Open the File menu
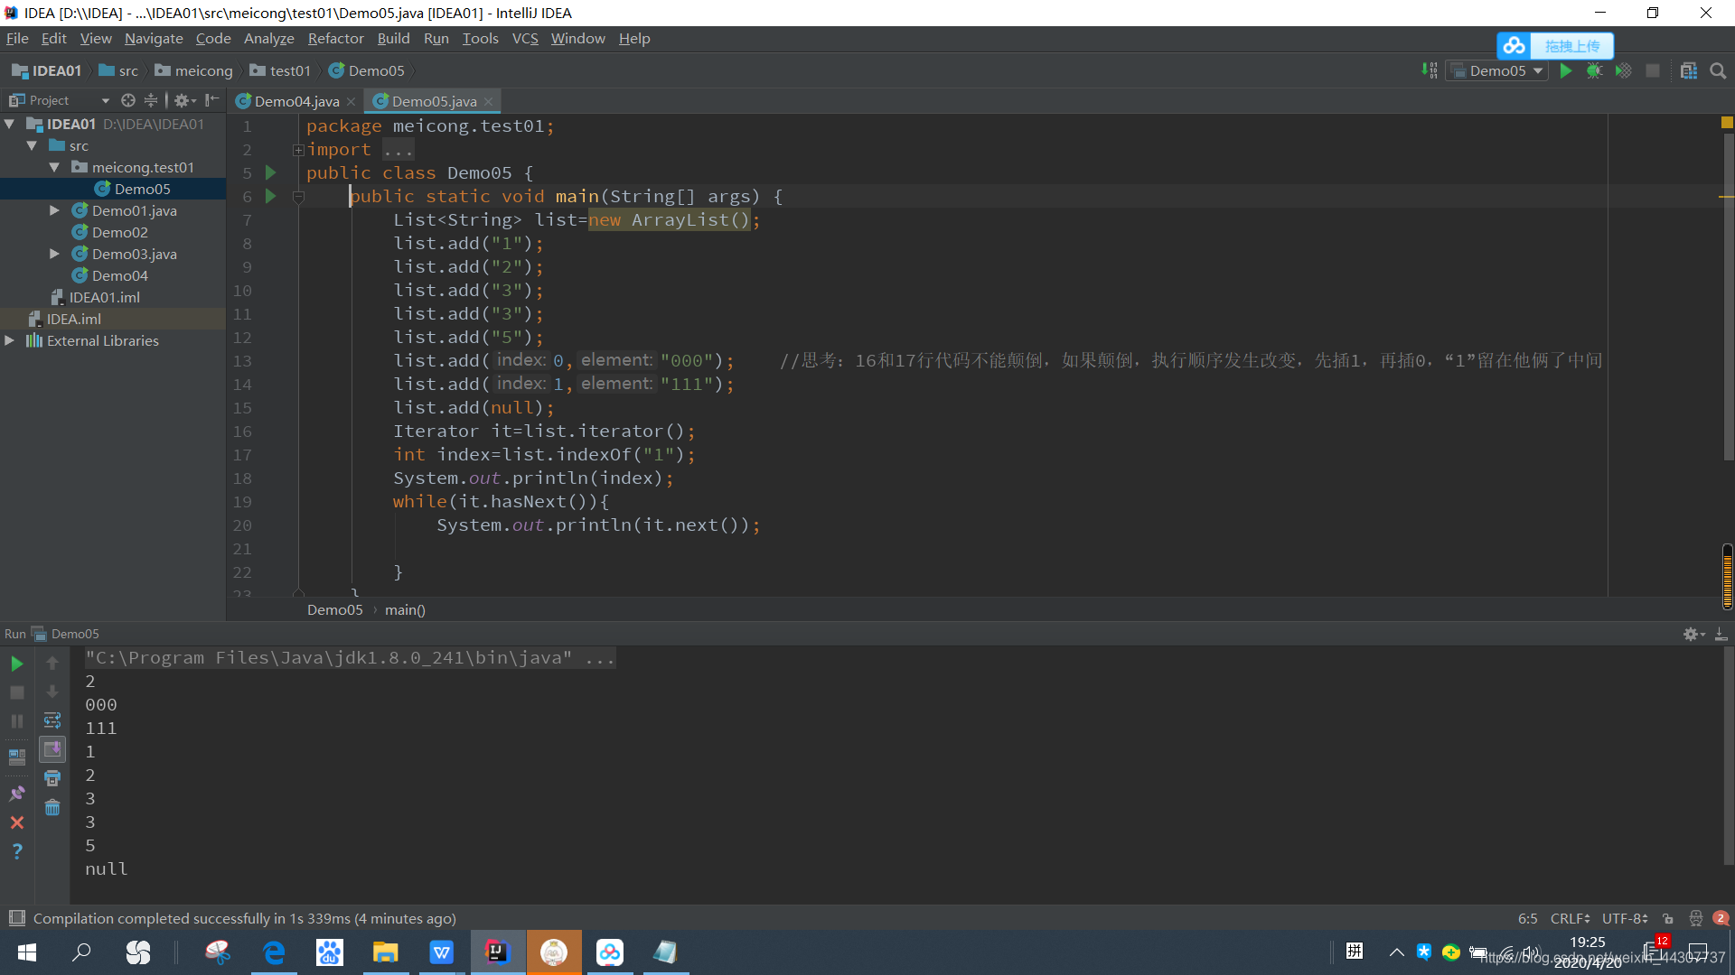The width and height of the screenshot is (1735, 975). click(x=17, y=38)
